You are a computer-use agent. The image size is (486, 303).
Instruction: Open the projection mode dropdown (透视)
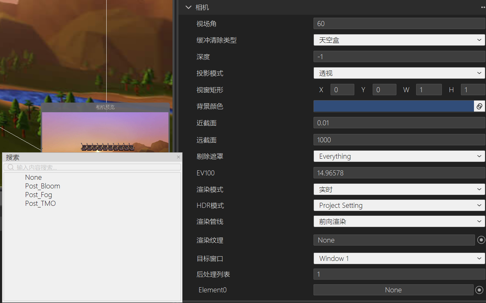click(x=399, y=73)
